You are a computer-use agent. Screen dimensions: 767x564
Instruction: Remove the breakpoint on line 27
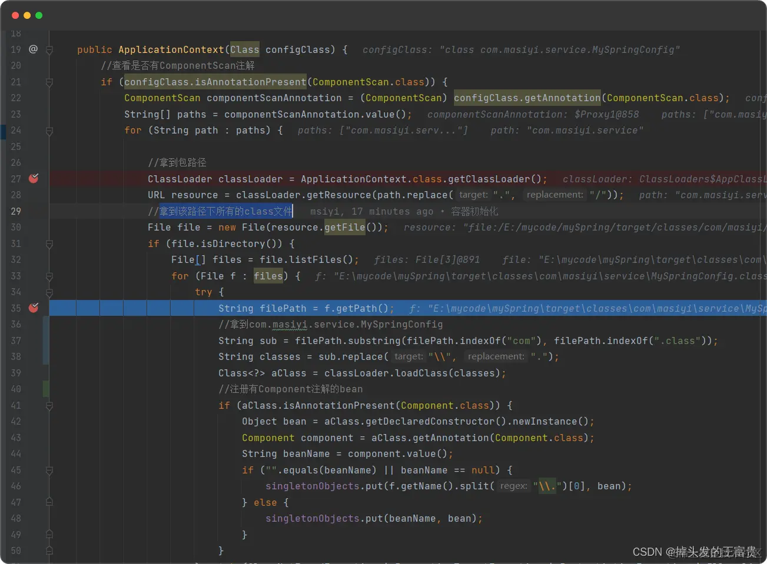pyautogui.click(x=34, y=178)
